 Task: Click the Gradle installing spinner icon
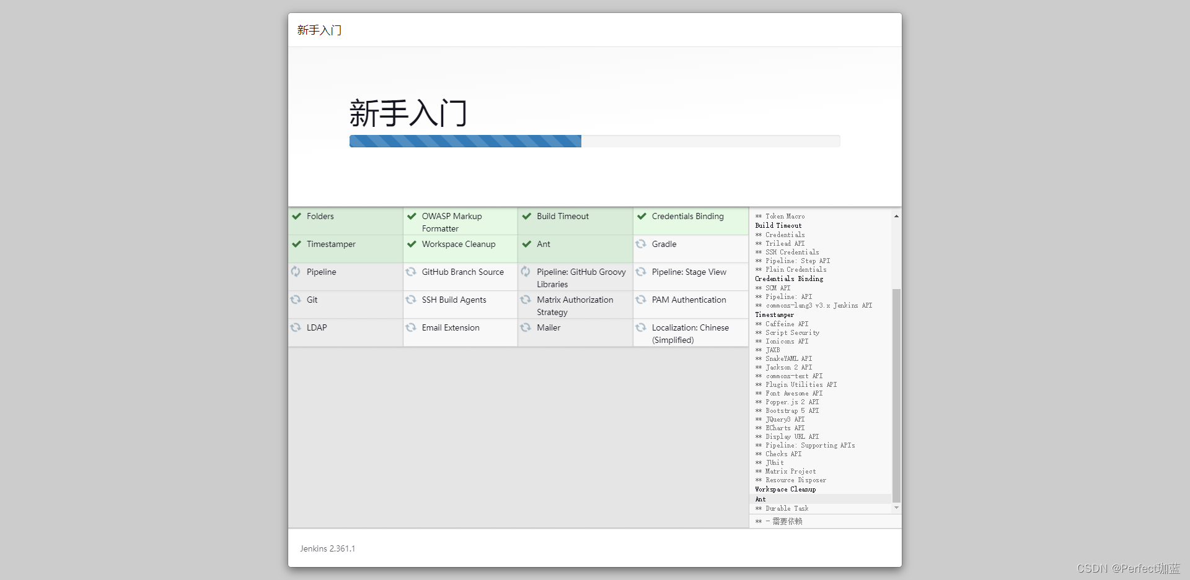click(x=641, y=245)
